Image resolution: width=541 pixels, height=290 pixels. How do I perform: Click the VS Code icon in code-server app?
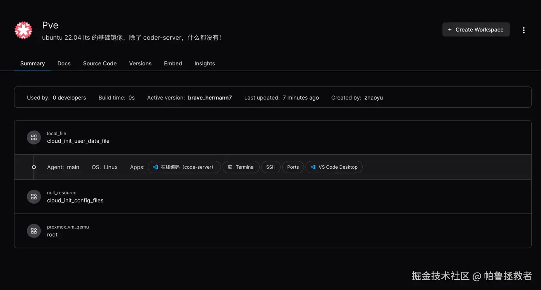tap(155, 167)
